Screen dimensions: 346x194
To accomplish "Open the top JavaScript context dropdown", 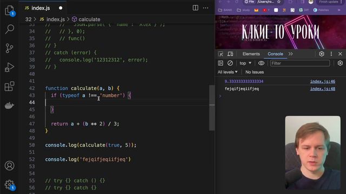I will [245, 63].
